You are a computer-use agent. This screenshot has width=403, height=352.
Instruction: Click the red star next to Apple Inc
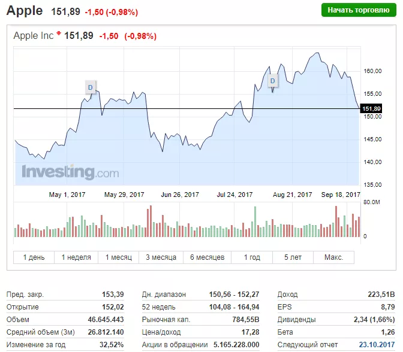coord(59,34)
